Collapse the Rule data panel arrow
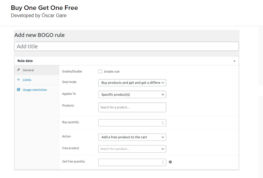 click(234, 61)
